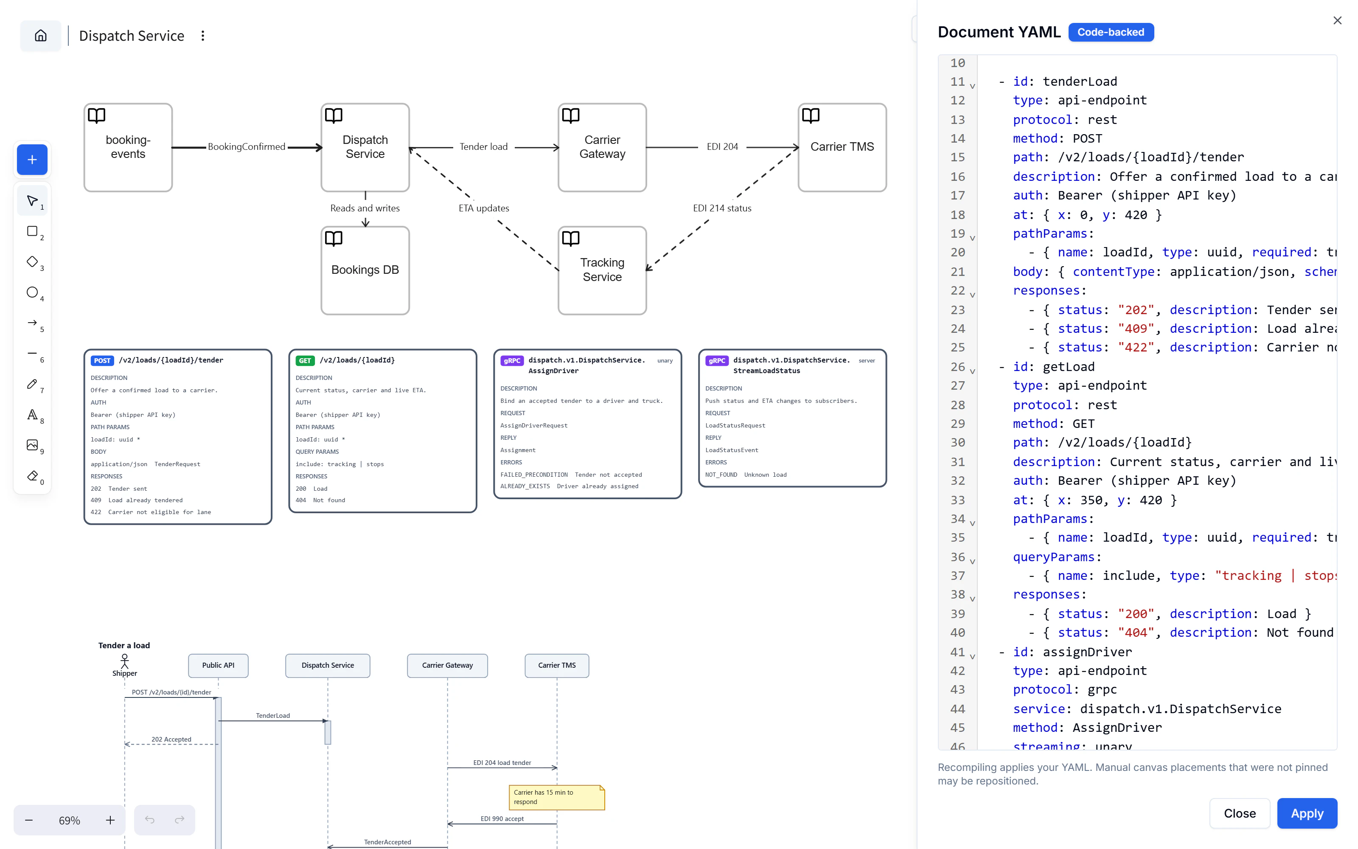Select the pencil draw tool
This screenshot has width=1358, height=849.
pos(32,384)
